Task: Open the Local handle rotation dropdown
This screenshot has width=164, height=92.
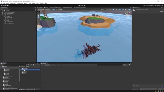Action: (x=48, y=9)
